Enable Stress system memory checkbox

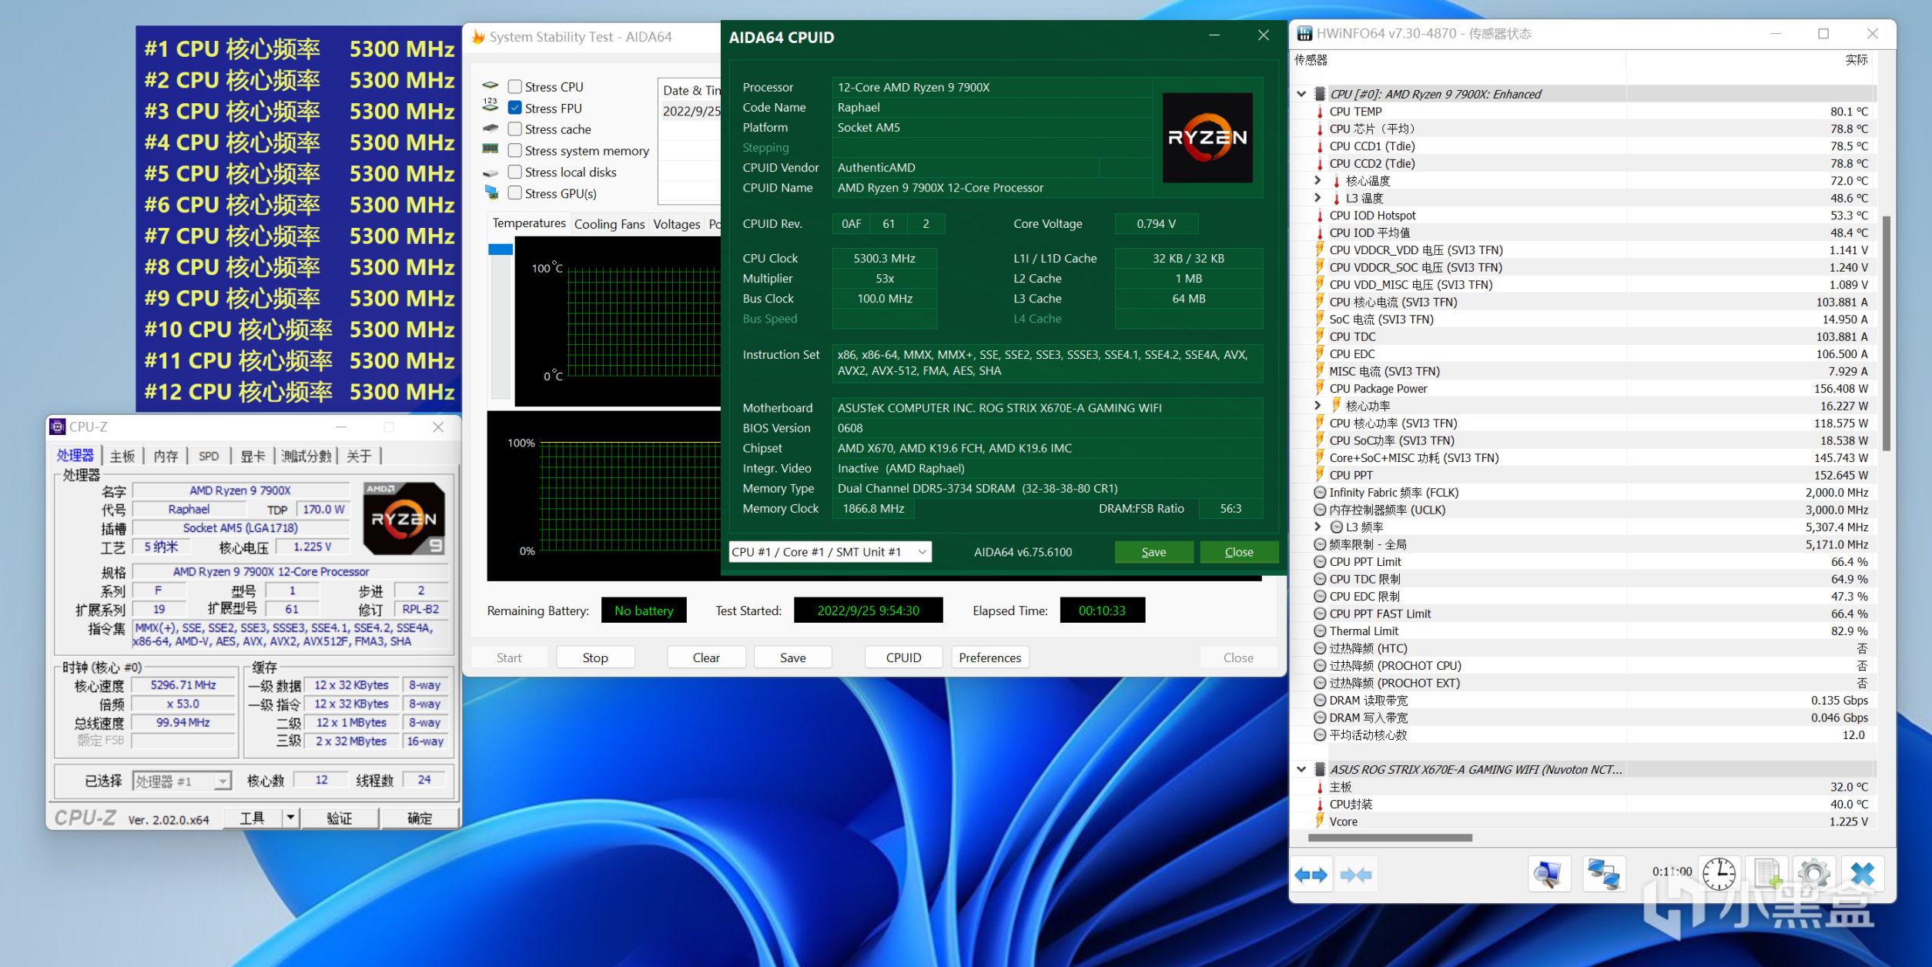point(515,151)
